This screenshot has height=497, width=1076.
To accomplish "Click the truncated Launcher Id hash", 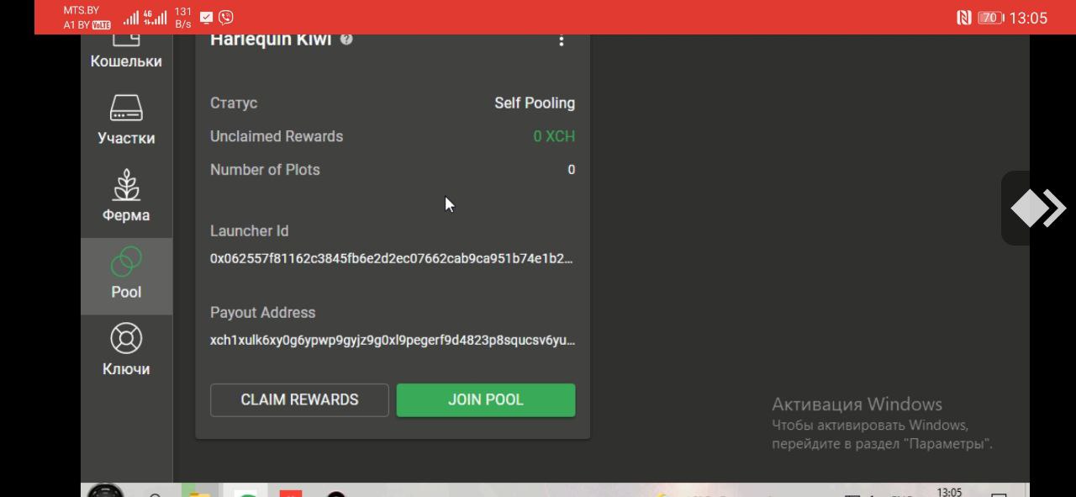I will tap(392, 259).
